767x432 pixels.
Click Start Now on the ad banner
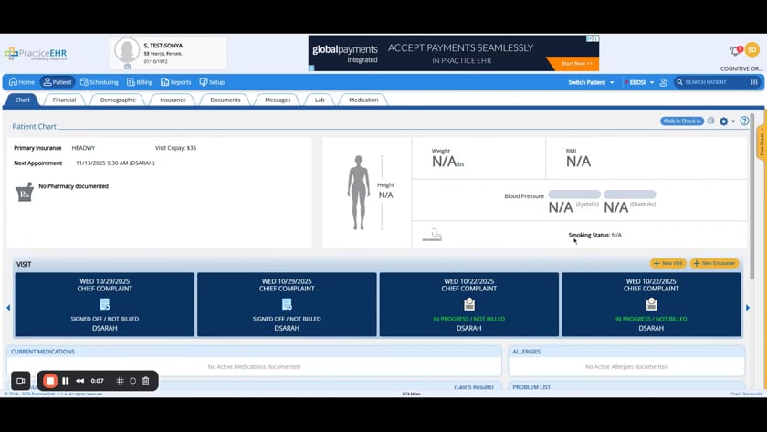[x=576, y=64]
